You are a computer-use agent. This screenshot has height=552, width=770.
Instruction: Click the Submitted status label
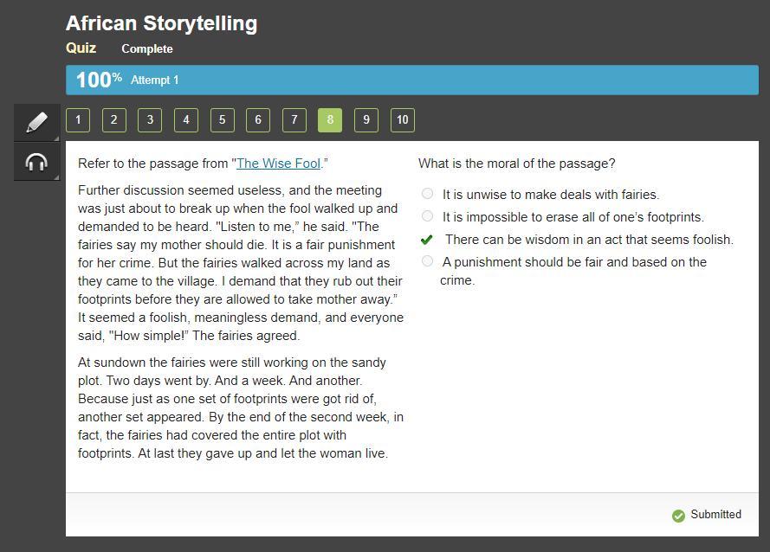tap(715, 515)
